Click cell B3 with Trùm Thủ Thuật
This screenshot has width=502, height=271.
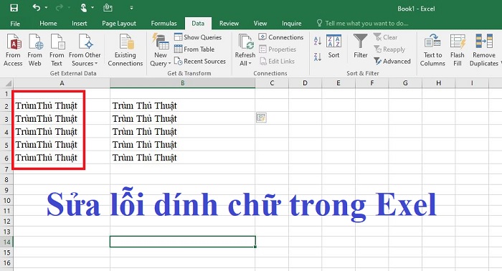pos(182,119)
